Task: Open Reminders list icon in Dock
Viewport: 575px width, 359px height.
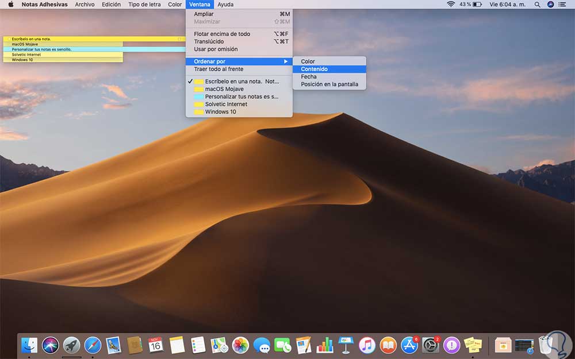Action: 198,345
